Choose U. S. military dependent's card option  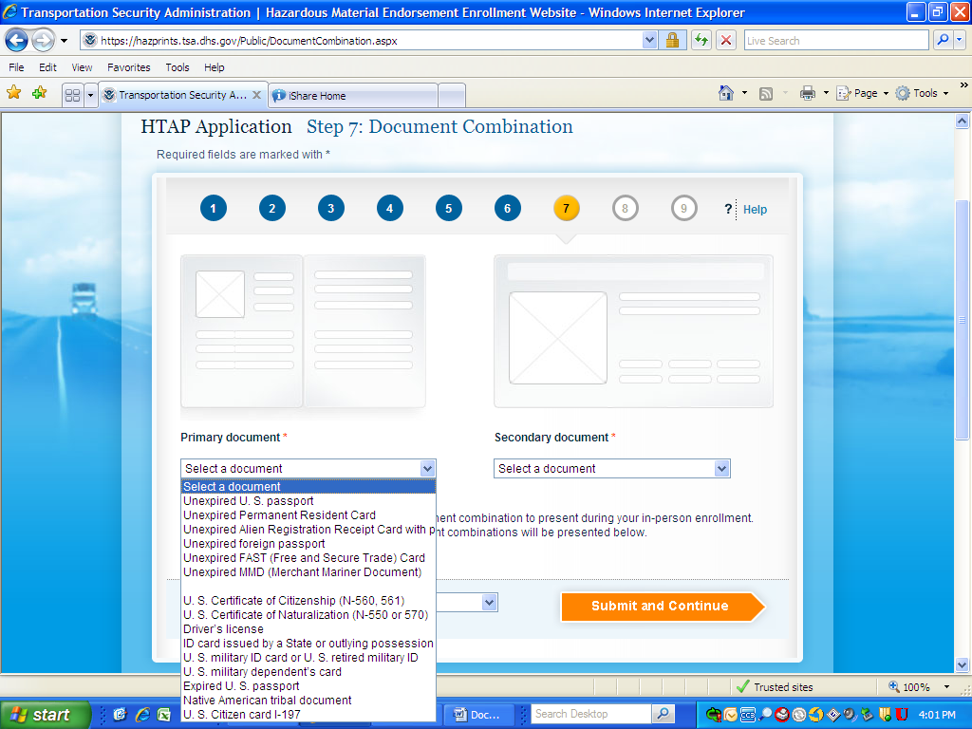(x=308, y=672)
